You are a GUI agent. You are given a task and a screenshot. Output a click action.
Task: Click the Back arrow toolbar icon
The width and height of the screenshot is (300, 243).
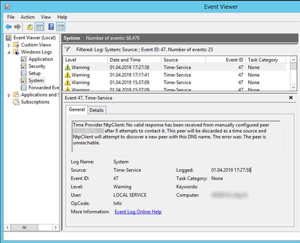(8, 27)
